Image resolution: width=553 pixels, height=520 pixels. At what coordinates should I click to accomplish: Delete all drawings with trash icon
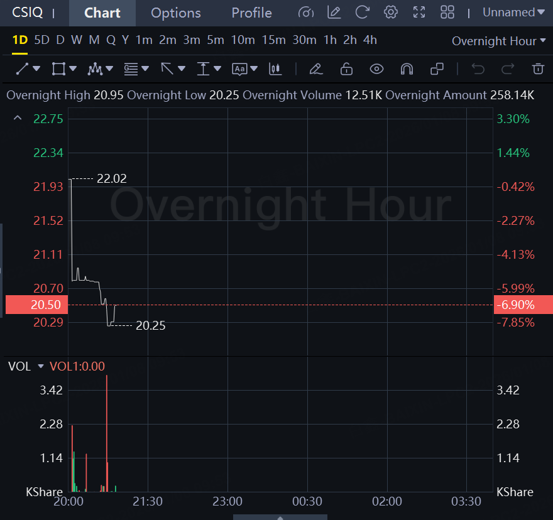click(x=538, y=68)
